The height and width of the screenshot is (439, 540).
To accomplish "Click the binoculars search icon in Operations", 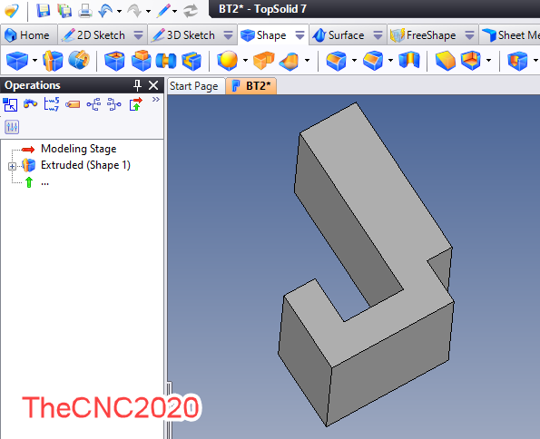I will click(30, 103).
